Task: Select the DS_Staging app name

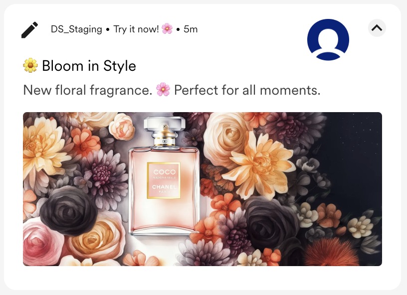Action: [x=76, y=29]
